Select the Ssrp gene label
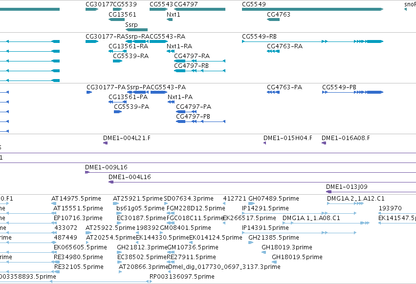416x284 pixels. [x=131, y=24]
